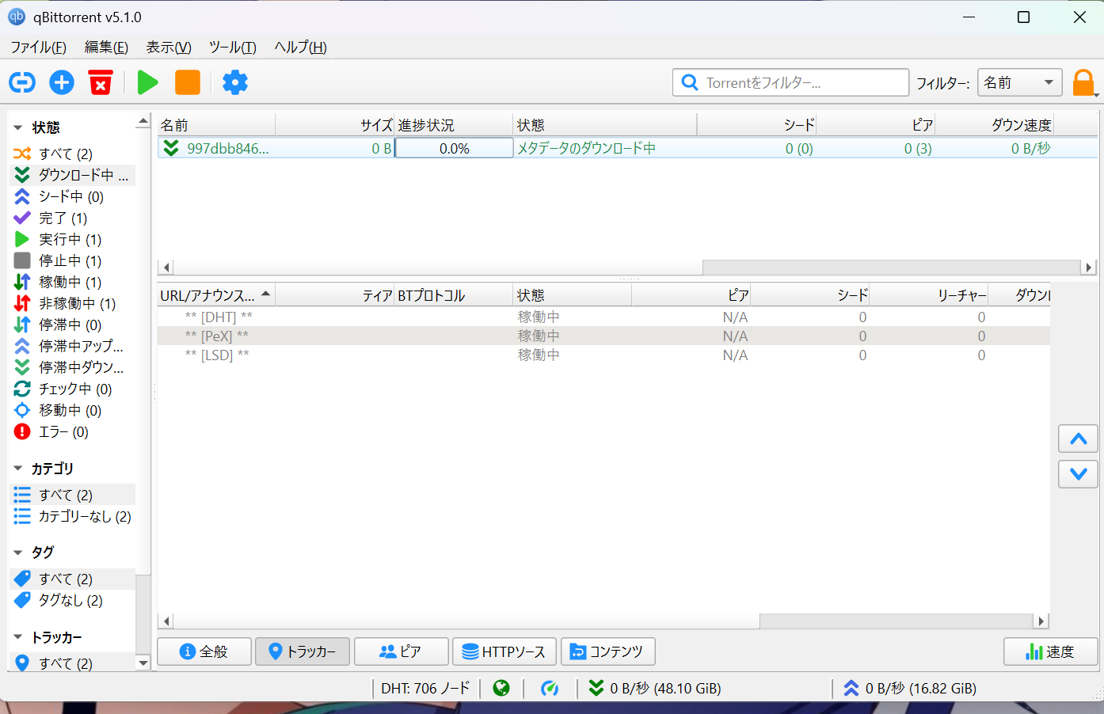Click the globe connection status icon
Image resolution: width=1104 pixels, height=714 pixels.
[x=501, y=689]
